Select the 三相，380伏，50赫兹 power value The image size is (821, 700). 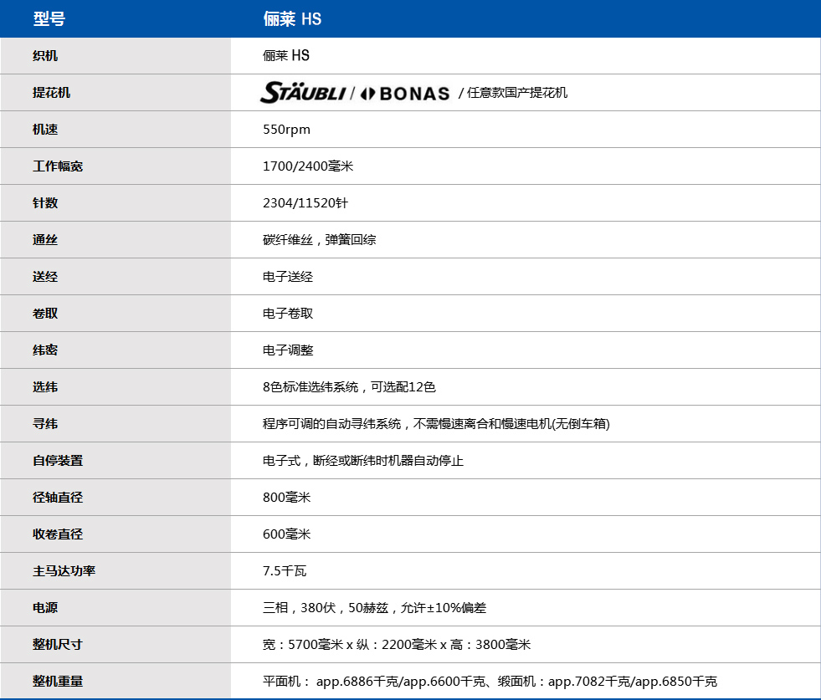374,608
